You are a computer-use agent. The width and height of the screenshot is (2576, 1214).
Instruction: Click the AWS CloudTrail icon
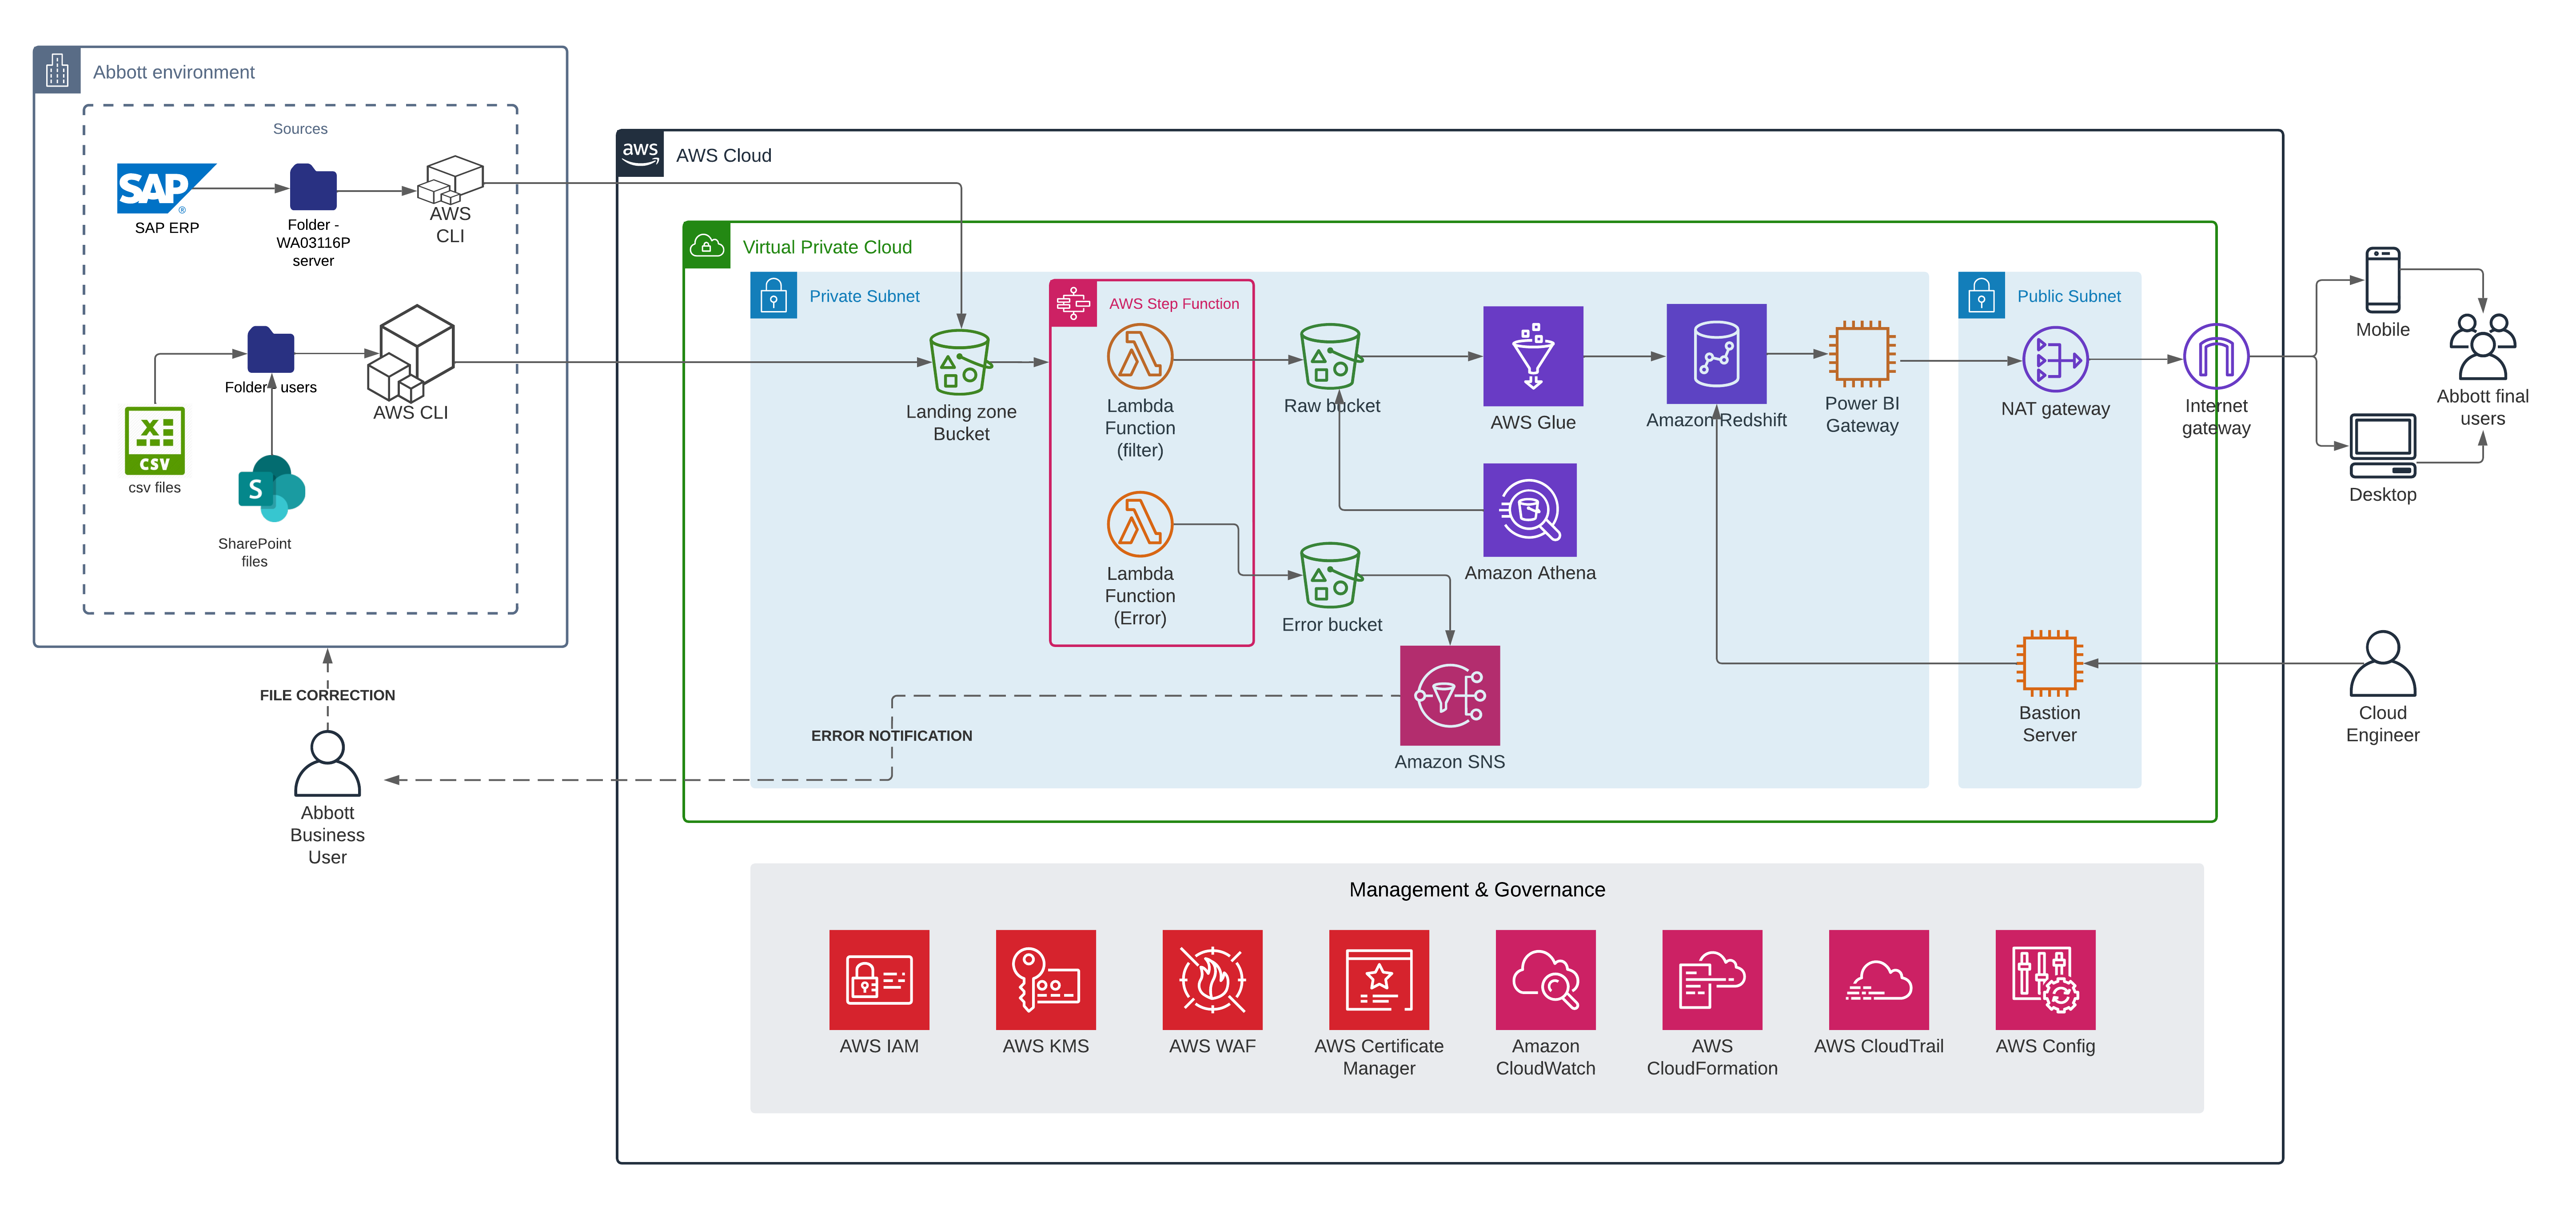click(x=1879, y=980)
